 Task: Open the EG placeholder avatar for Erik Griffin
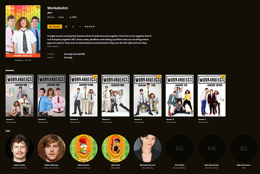tap(179, 148)
